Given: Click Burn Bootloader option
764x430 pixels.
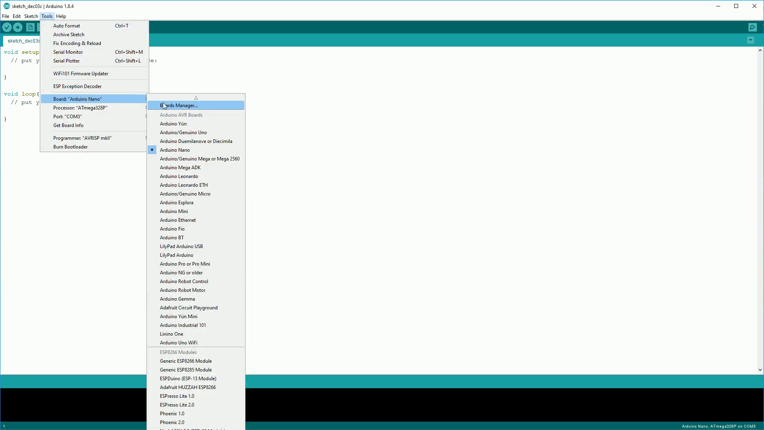Looking at the screenshot, I should (x=70, y=147).
